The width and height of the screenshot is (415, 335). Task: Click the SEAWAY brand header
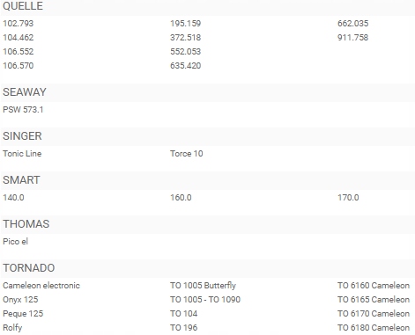click(25, 92)
